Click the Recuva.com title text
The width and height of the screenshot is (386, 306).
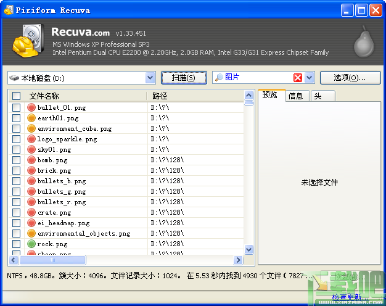81,32
